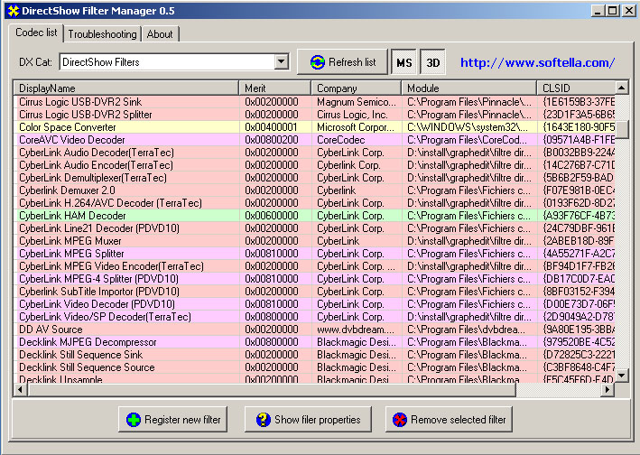The height and width of the screenshot is (455, 640).
Task: Click the vertical scrollbar thumb
Action: coord(622,129)
